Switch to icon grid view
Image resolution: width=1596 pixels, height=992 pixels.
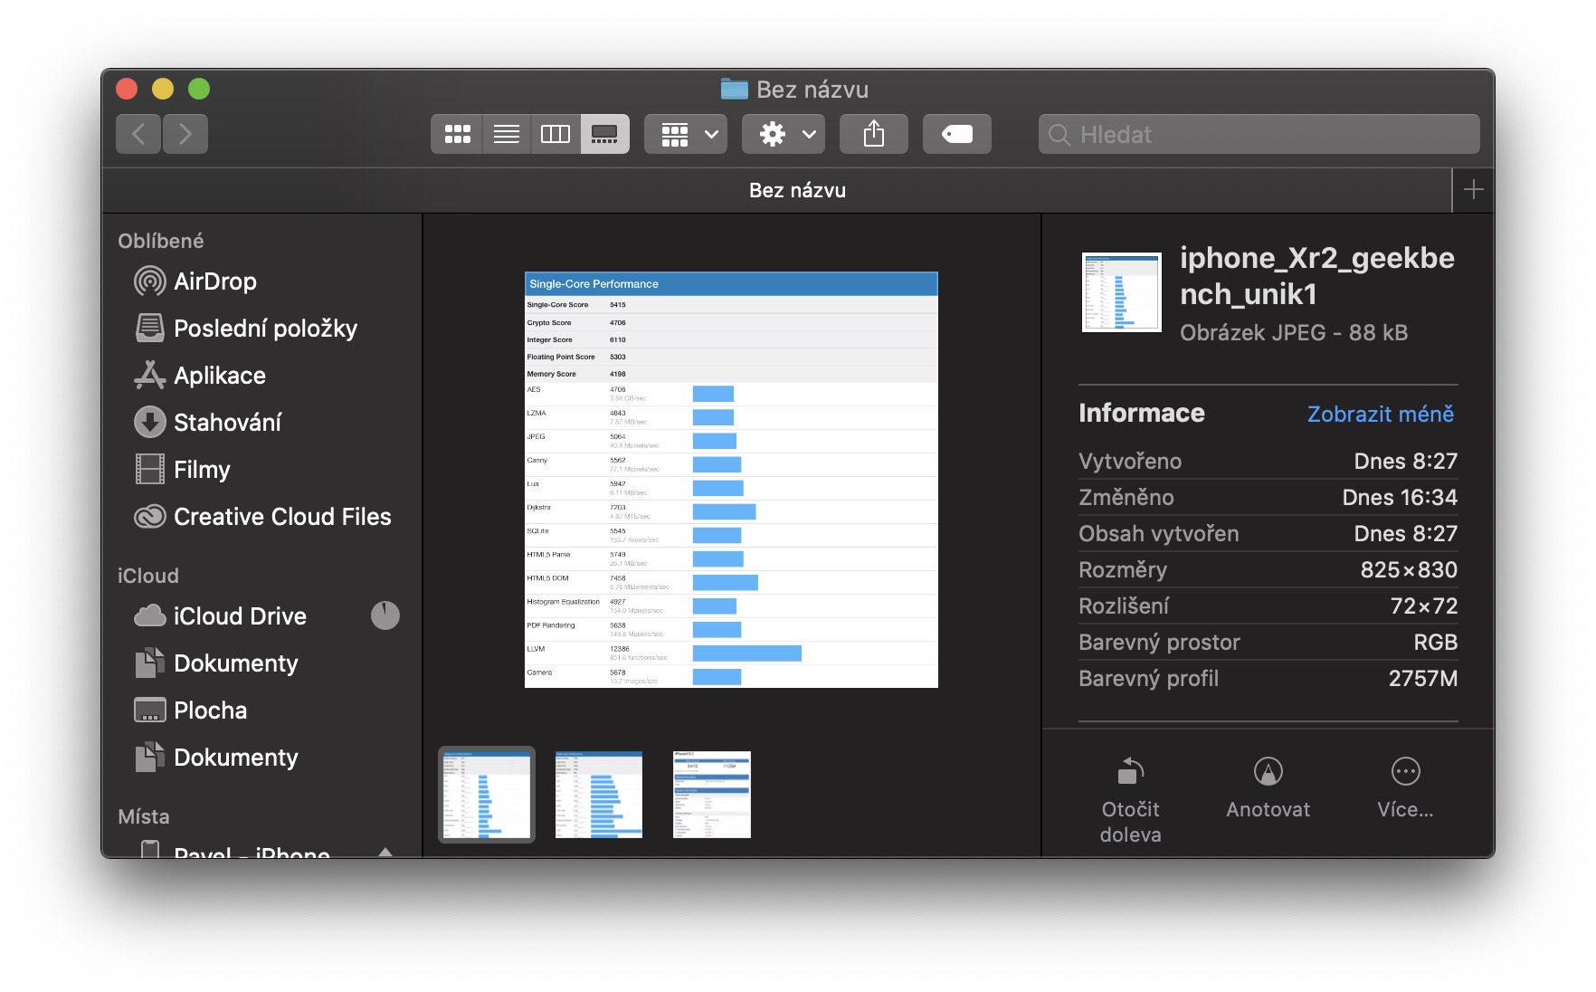click(x=457, y=134)
